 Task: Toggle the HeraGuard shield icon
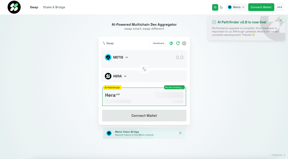coord(171,43)
